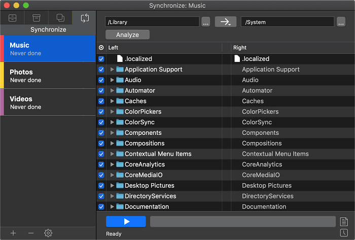Switch to the archive box mode icon

tap(36, 18)
